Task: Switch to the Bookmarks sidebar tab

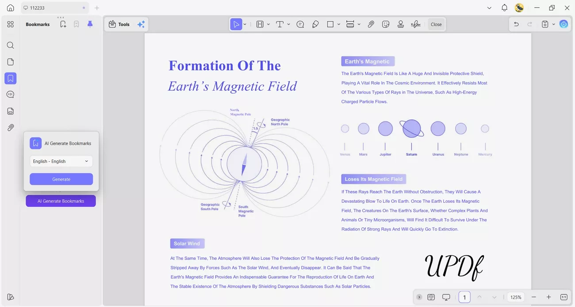Action: click(x=10, y=78)
